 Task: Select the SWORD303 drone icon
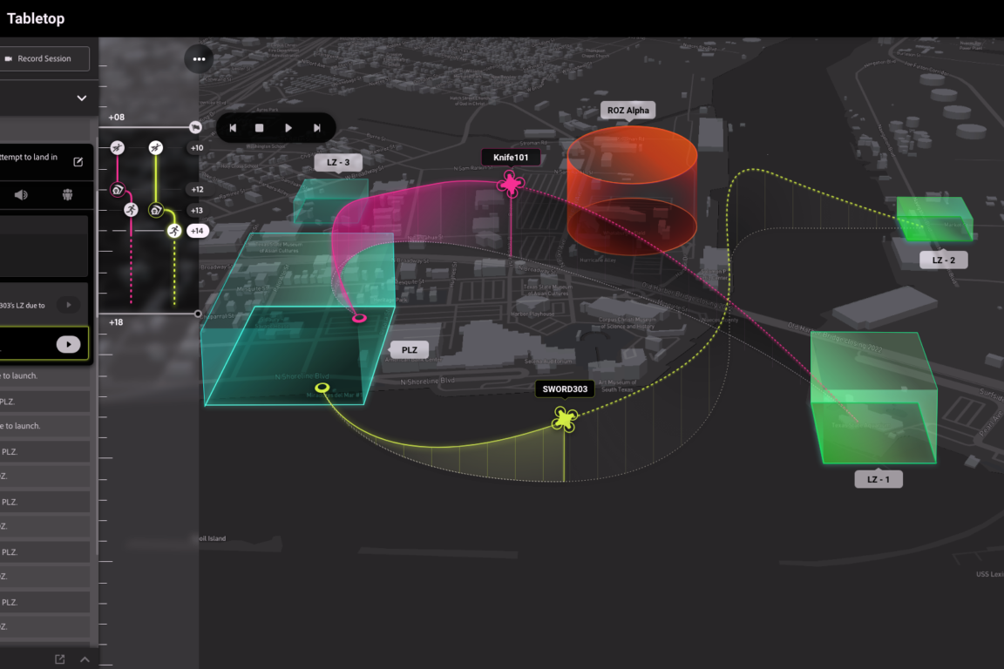pyautogui.click(x=565, y=419)
